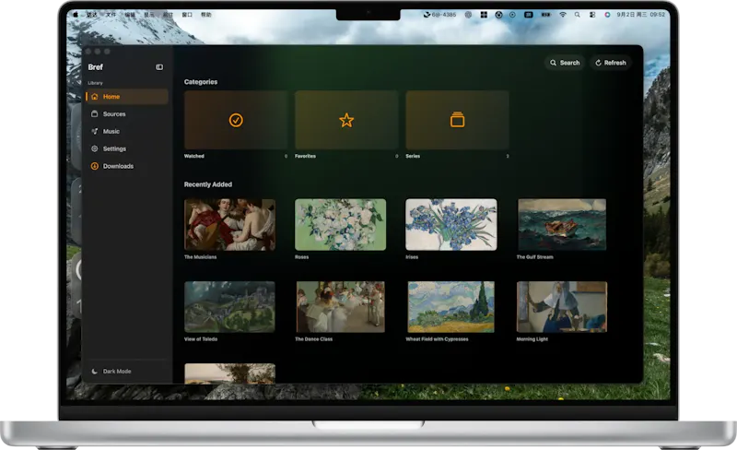Click the Sources box icon
The height and width of the screenshot is (450, 737).
[95, 114]
